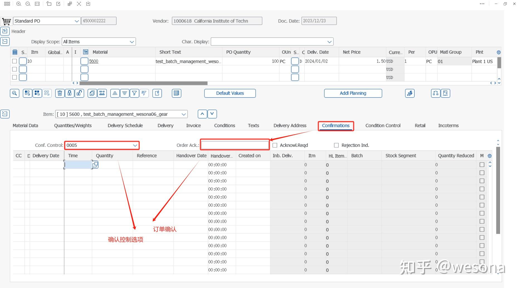The image size is (519, 288).
Task: Enable the Acknowl.Reqd checkbox
Action: click(275, 145)
